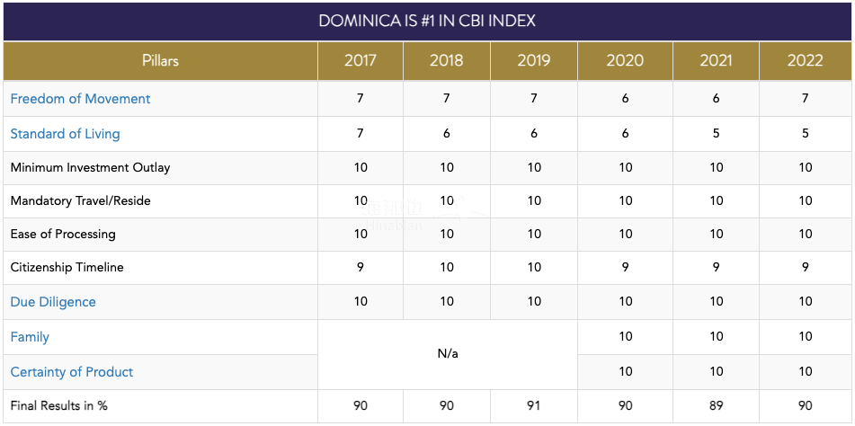Select the 2022 column header
Image resolution: width=855 pixels, height=426 pixels.
805,61
